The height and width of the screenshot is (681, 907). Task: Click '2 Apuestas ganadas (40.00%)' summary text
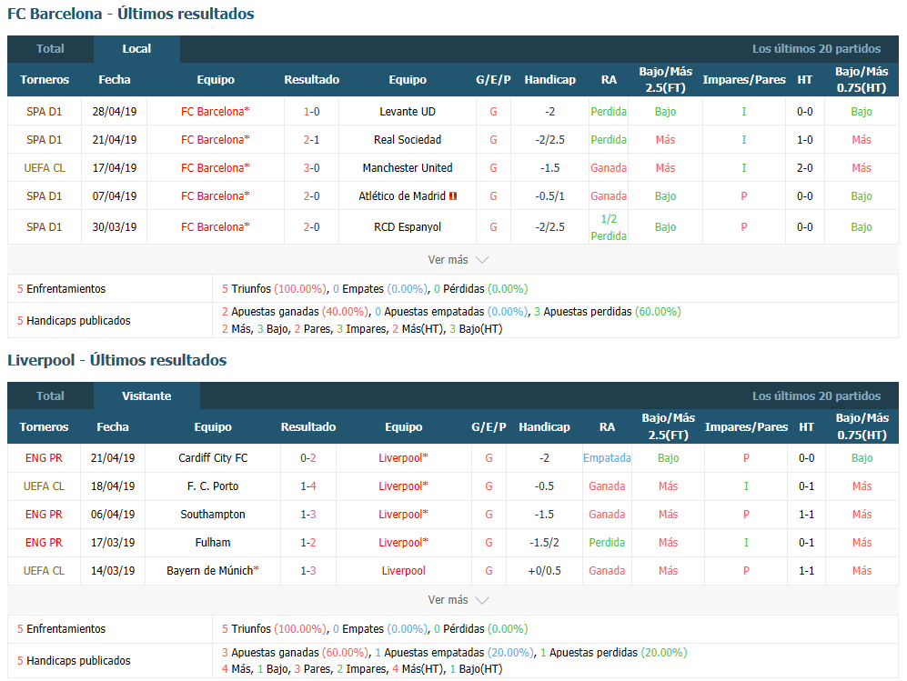[x=295, y=312]
